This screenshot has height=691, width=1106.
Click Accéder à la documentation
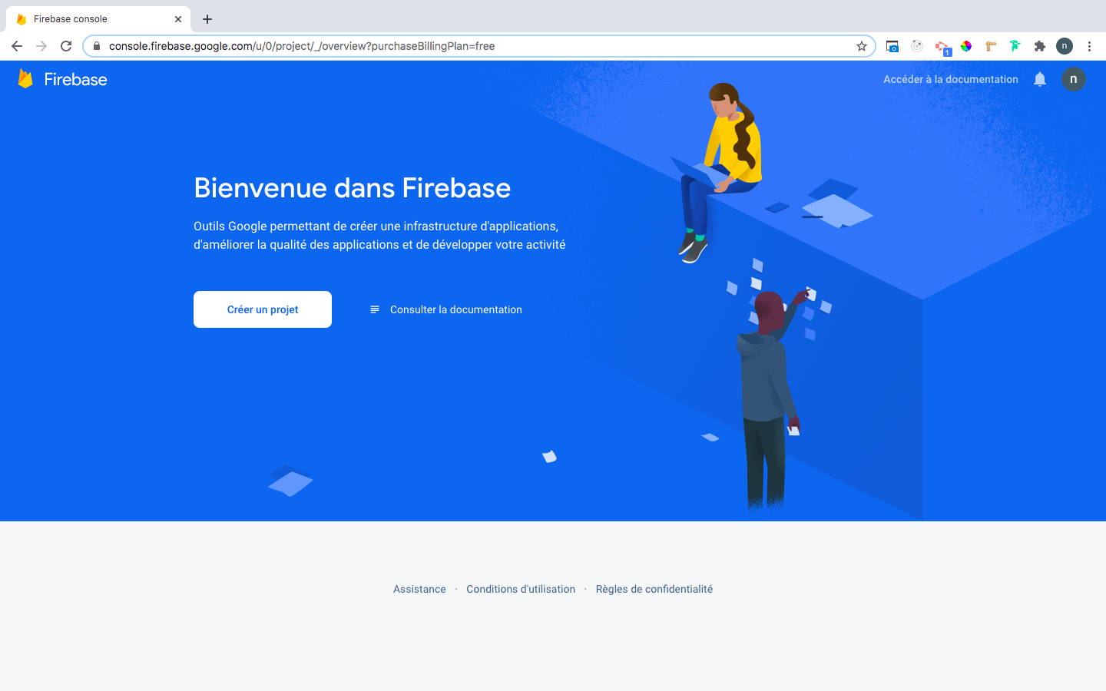pyautogui.click(x=951, y=79)
